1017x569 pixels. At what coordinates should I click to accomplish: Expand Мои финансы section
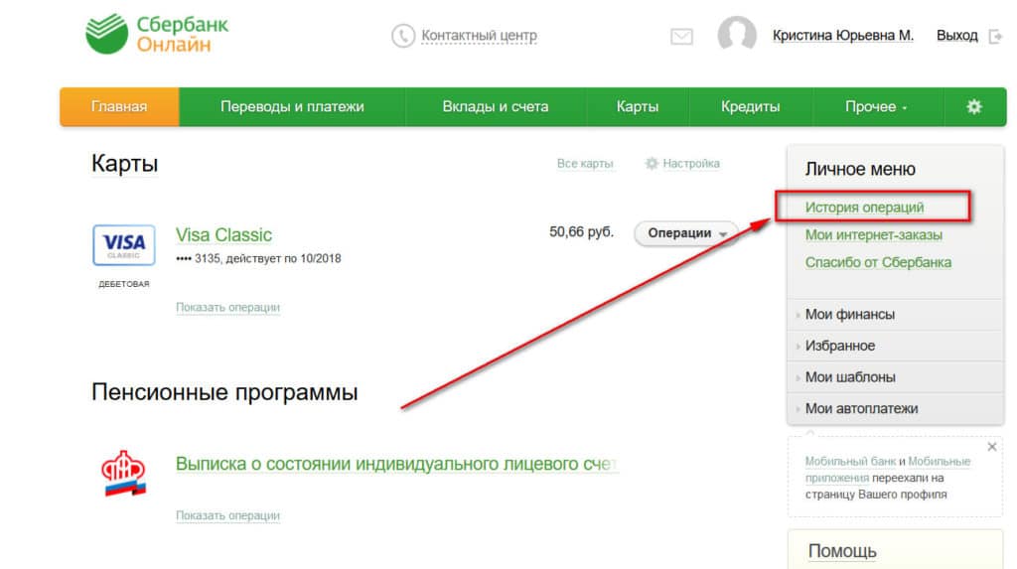849,315
